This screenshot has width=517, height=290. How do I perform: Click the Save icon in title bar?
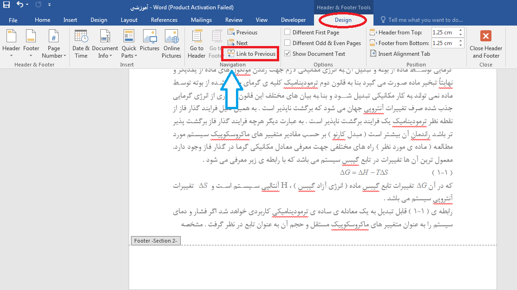tap(7, 6)
